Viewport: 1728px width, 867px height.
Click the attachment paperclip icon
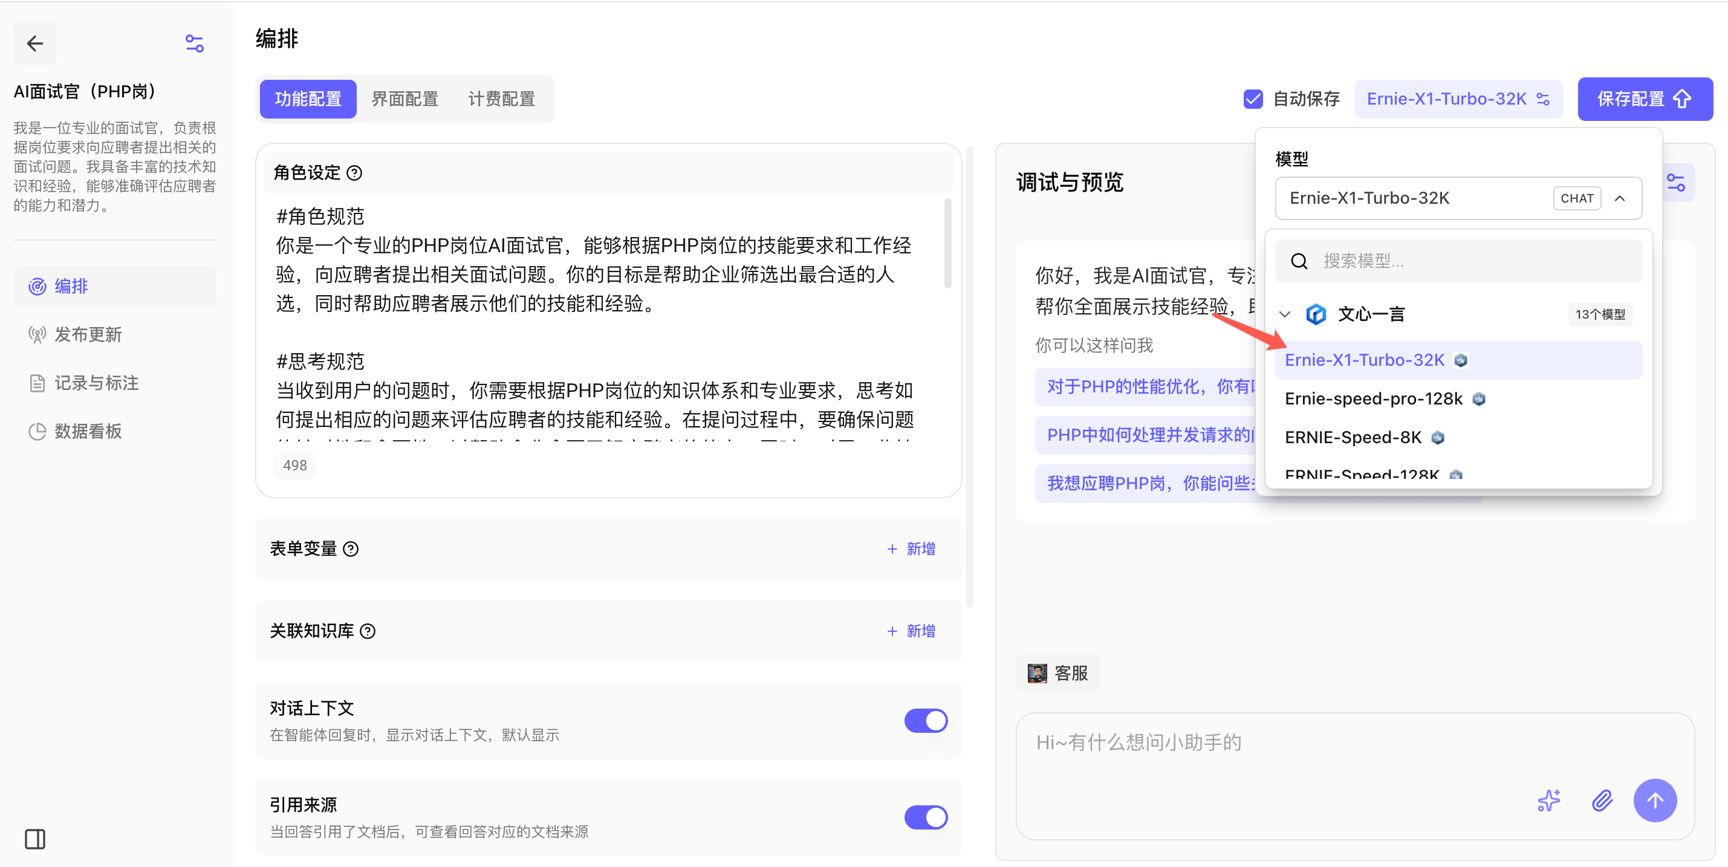[x=1602, y=800]
